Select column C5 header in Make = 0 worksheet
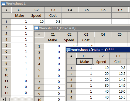Viewport: 130px width, 101px height. tap(119, 35)
